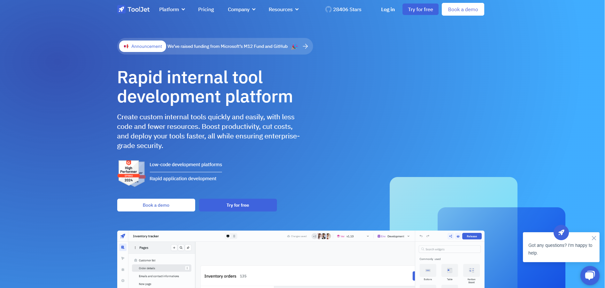Click the arrow icon in the announcement banner
Viewport: 605px width, 288px height.
[x=305, y=46]
